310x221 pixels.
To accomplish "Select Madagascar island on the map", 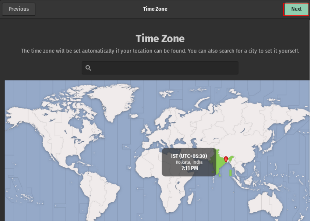I will pos(190,198).
